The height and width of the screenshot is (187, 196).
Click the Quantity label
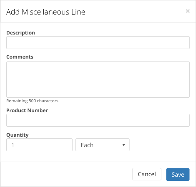click(x=18, y=135)
